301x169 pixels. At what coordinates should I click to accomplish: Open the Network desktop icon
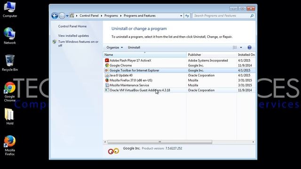pyautogui.click(x=9, y=36)
